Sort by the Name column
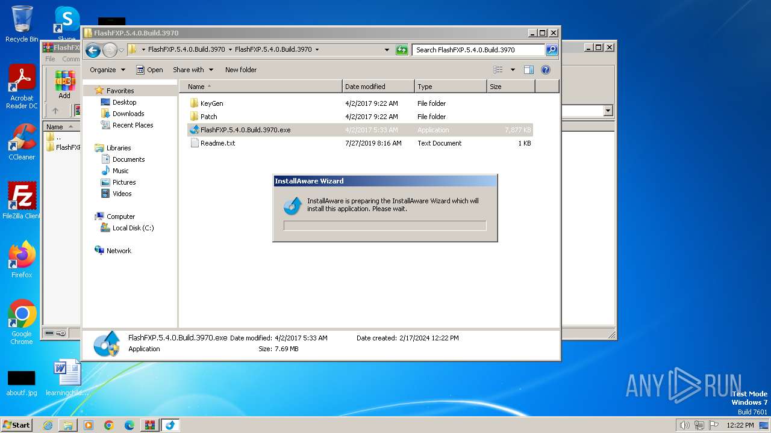This screenshot has height=433, width=771. [261, 87]
